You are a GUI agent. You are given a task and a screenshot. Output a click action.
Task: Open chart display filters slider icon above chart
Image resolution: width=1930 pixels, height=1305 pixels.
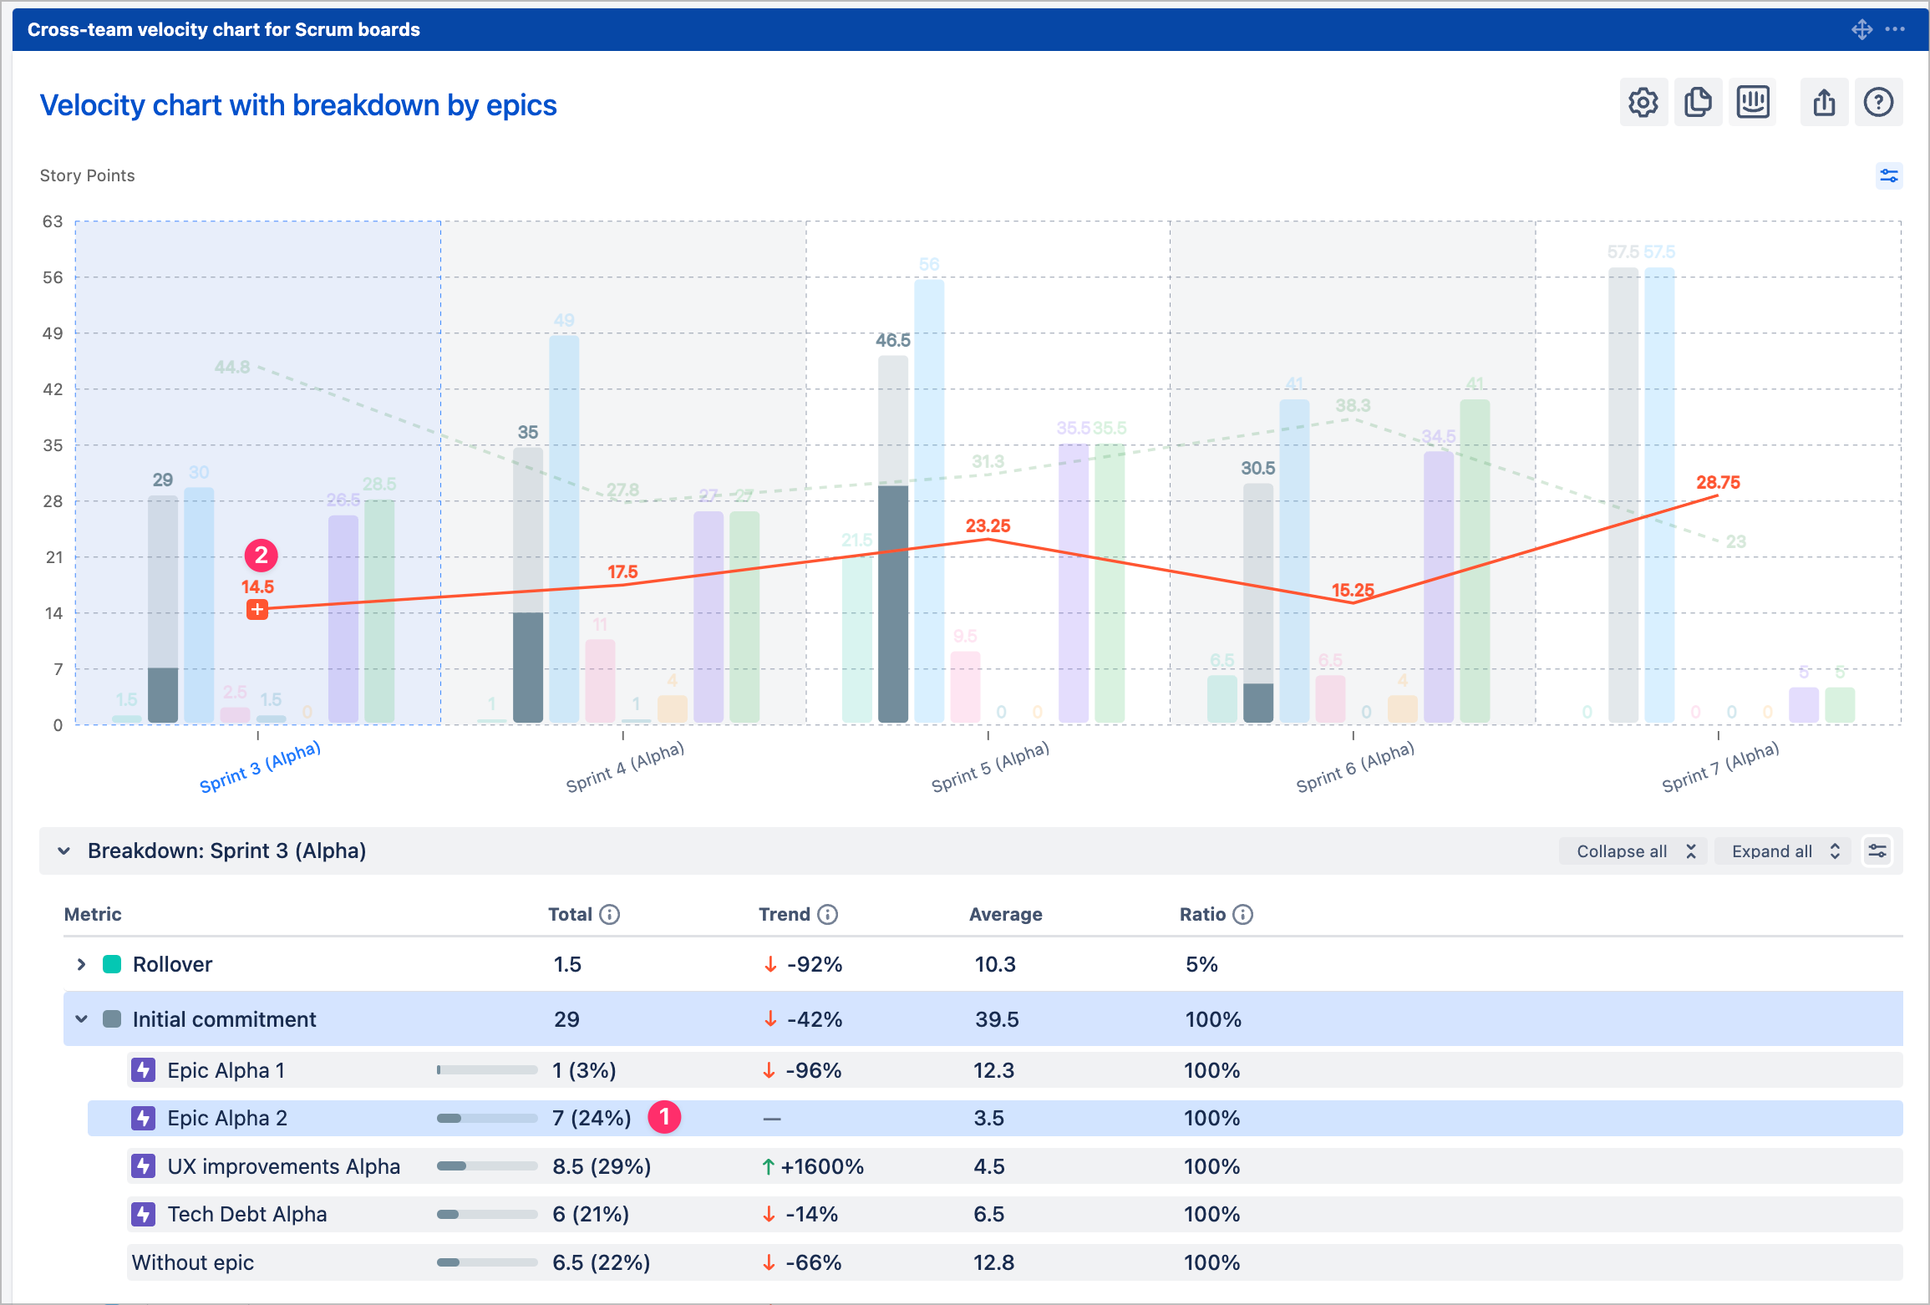pos(1889,175)
